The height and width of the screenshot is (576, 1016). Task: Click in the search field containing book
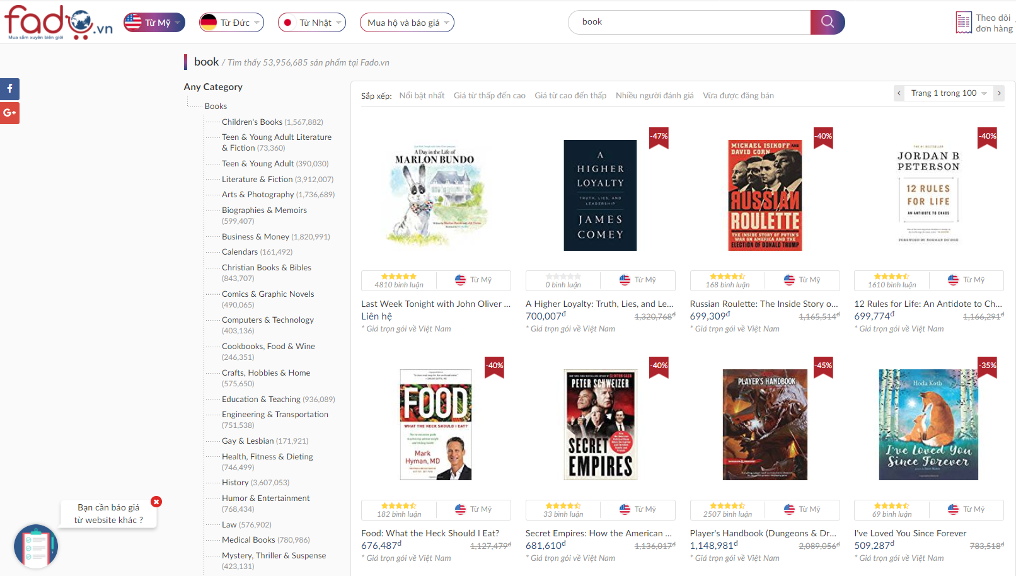690,22
